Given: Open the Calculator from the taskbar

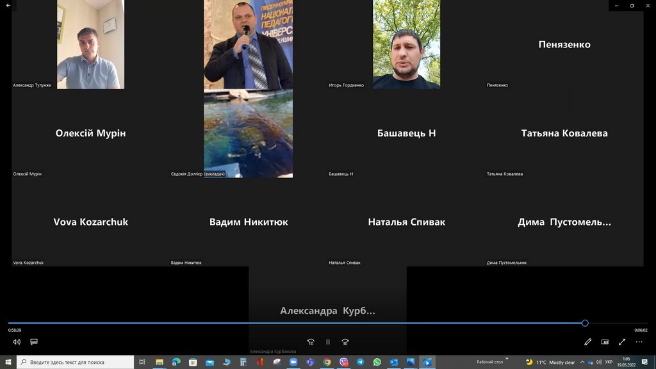Looking at the screenshot, I should (243, 362).
